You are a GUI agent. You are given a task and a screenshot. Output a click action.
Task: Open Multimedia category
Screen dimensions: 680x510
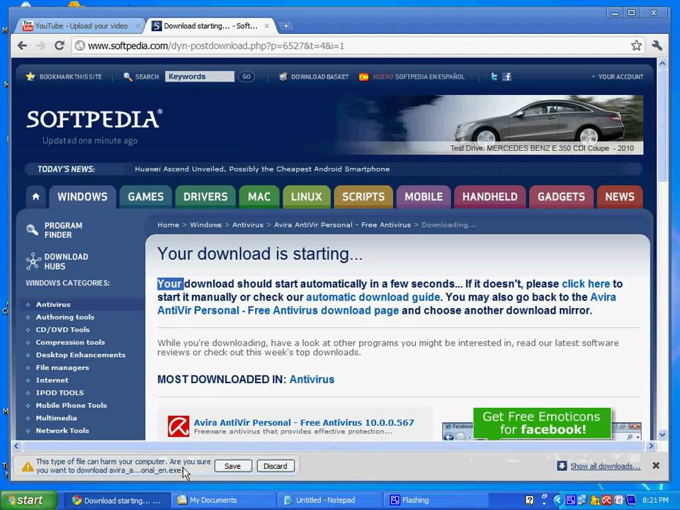(x=57, y=418)
